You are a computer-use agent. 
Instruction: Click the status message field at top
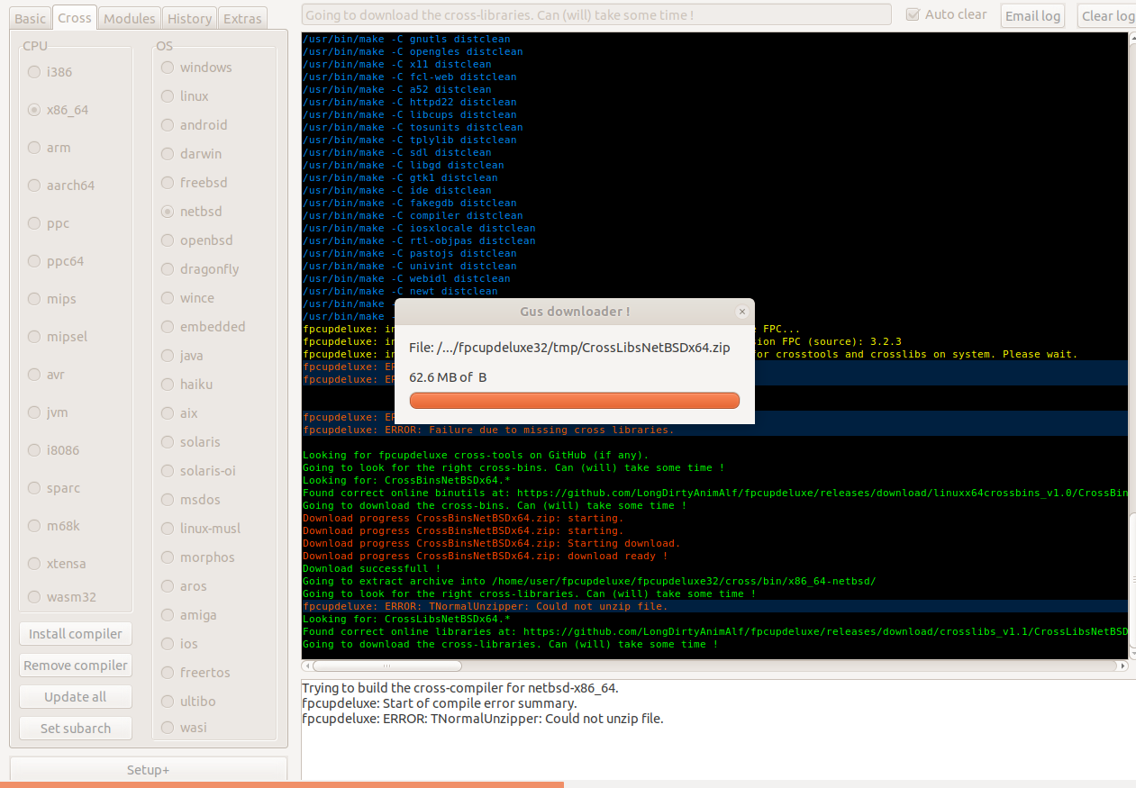click(x=597, y=15)
